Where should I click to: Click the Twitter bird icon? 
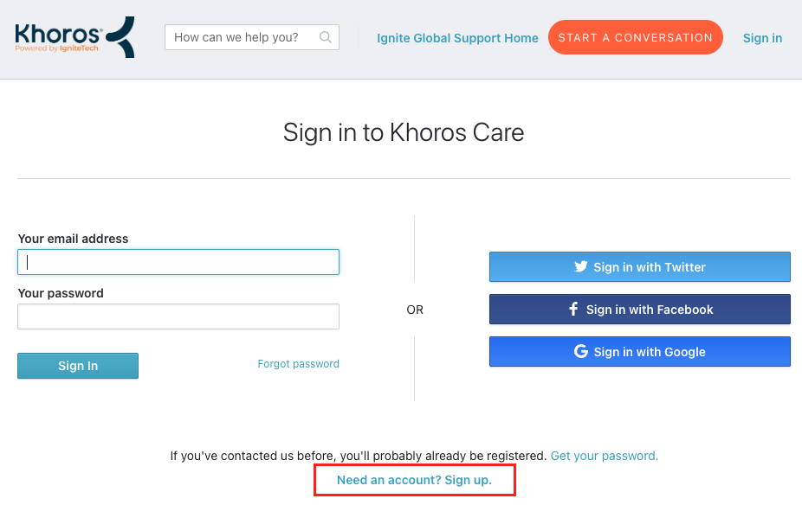coord(580,266)
